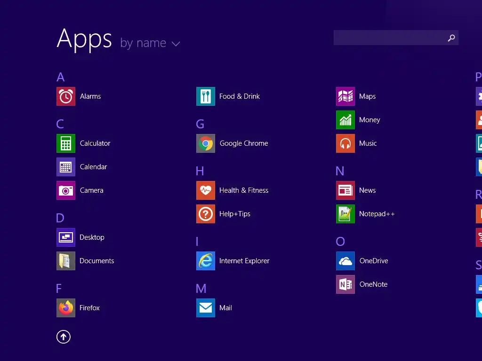482x361 pixels.
Task: Click the 'Help+Tips' label text
Action: tap(235, 214)
